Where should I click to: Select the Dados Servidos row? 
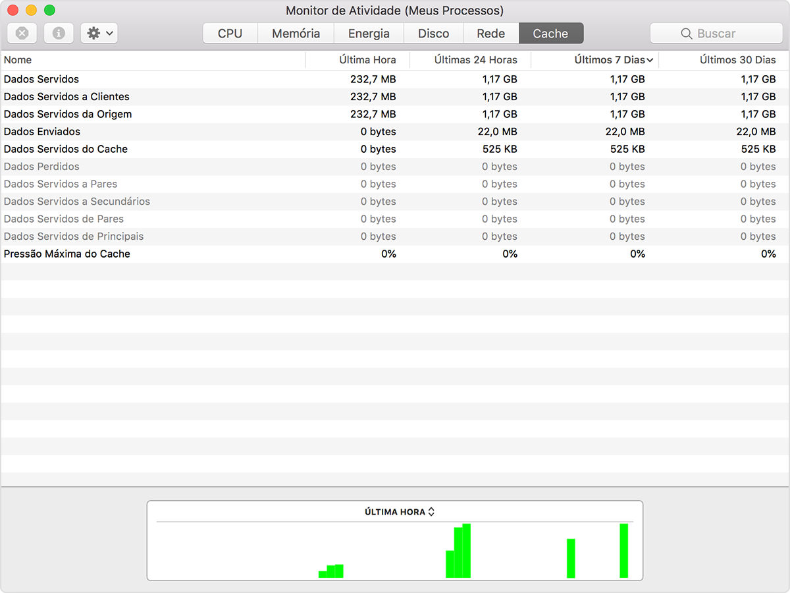(395, 79)
